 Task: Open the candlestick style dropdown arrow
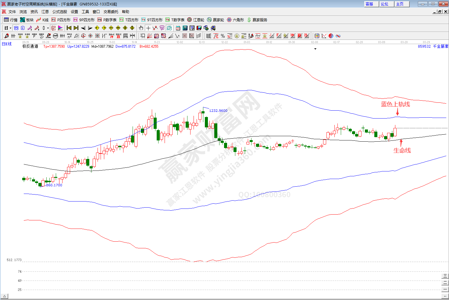(48, 28)
